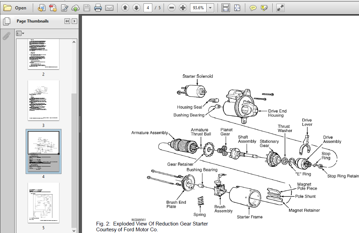Click the email envelope icon

[x=109, y=8]
